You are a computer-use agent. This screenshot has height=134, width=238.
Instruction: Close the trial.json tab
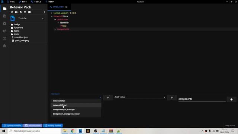[66, 7]
